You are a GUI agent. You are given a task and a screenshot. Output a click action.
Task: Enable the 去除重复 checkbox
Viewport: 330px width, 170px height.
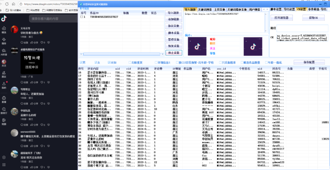(130, 62)
